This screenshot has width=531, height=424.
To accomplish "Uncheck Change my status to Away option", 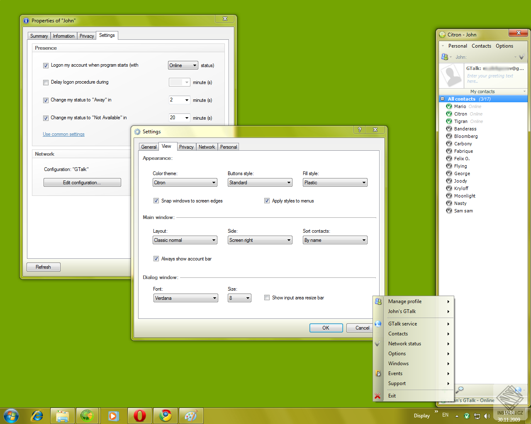I will coord(46,100).
